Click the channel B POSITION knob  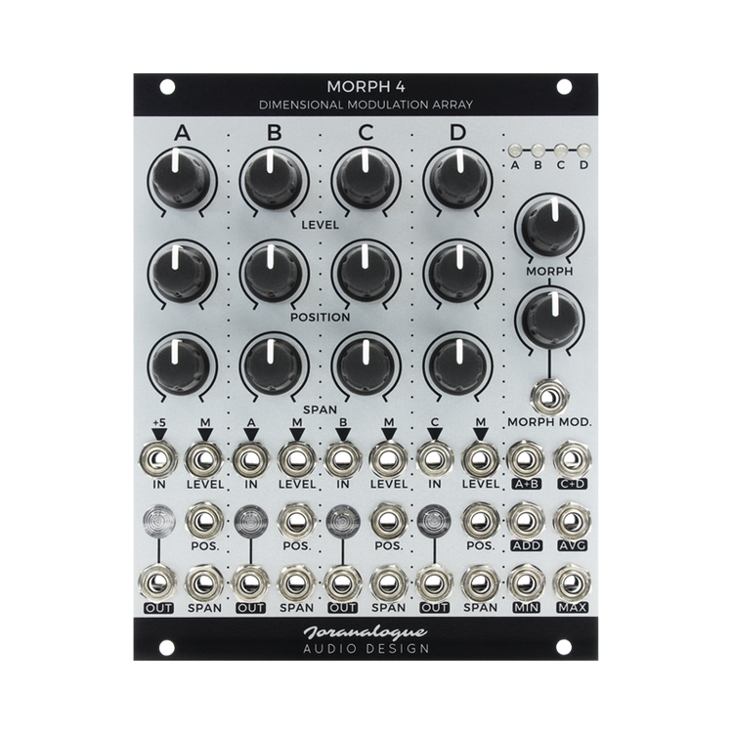[x=274, y=272]
